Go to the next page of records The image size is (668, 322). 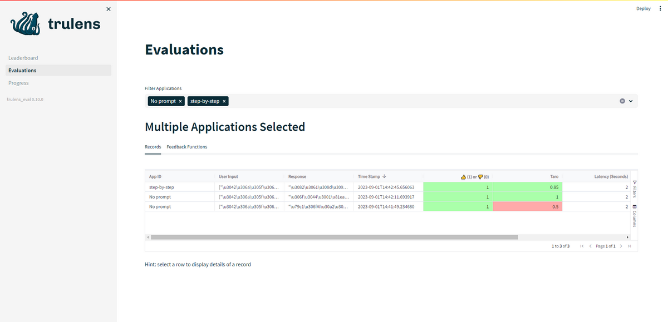pos(621,246)
